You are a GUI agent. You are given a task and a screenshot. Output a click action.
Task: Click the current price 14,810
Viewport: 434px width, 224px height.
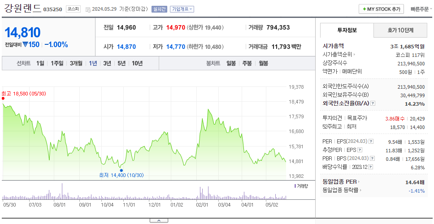tap(23, 32)
